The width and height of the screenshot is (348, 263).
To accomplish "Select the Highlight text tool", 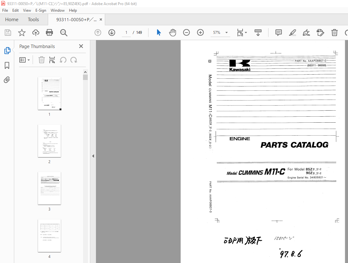I will tap(293, 33).
